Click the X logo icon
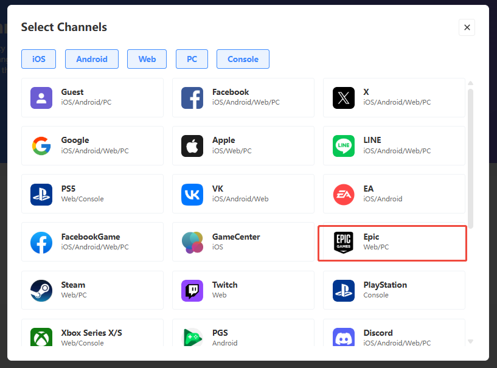The height and width of the screenshot is (368, 497). point(344,98)
